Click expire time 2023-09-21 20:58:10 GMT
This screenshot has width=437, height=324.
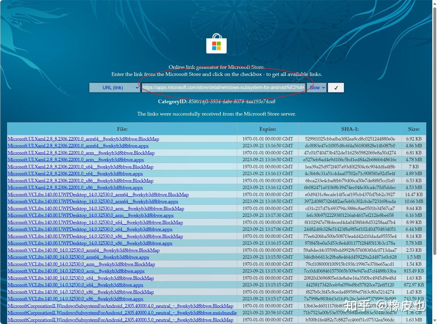click(268, 313)
